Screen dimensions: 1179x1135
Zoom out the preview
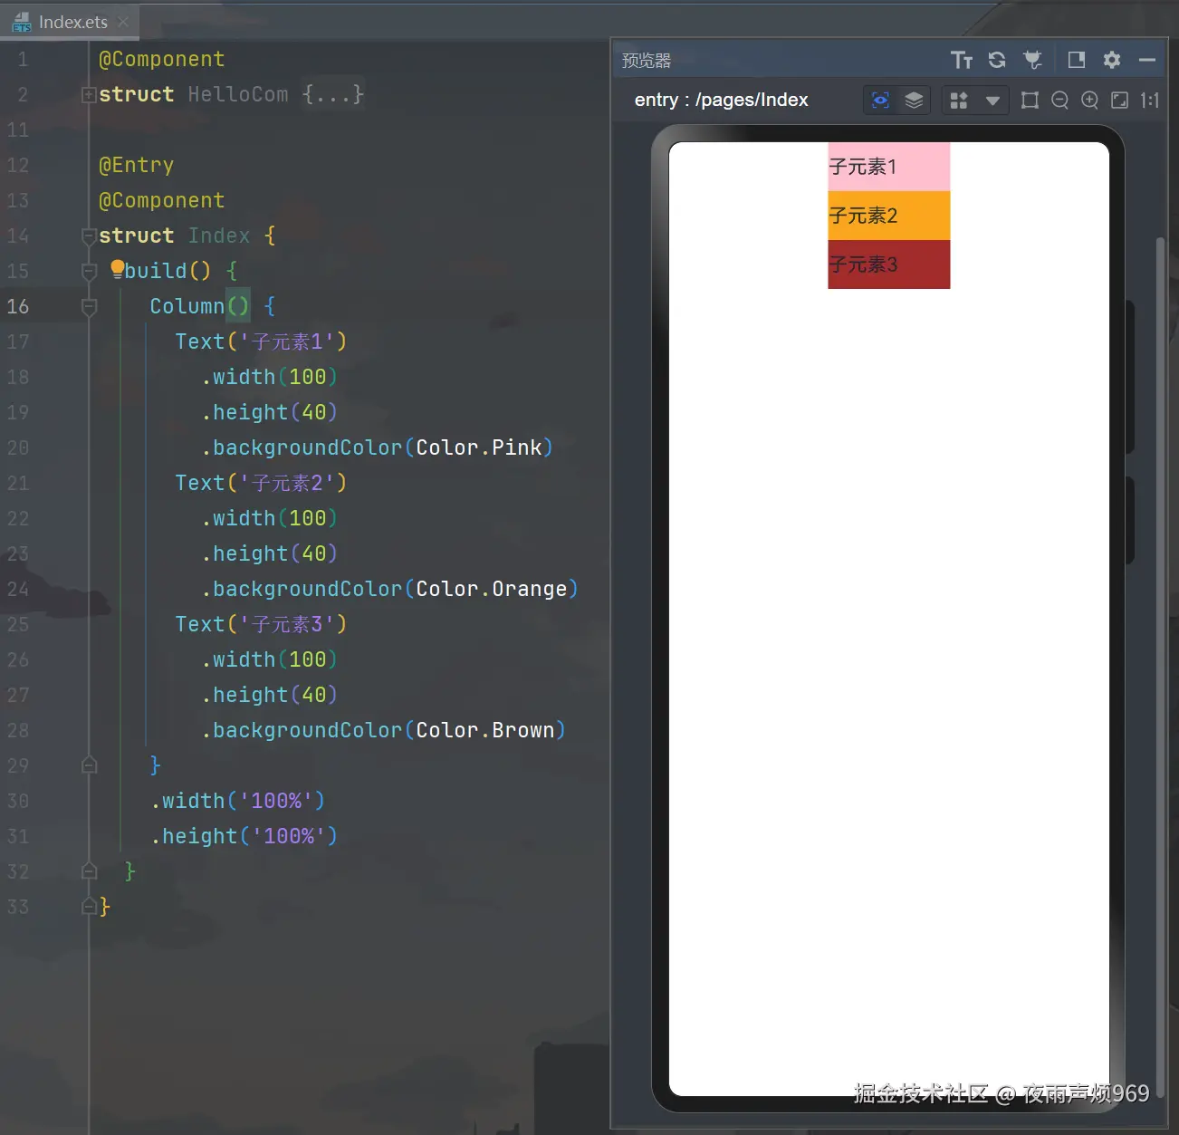coord(1059,100)
